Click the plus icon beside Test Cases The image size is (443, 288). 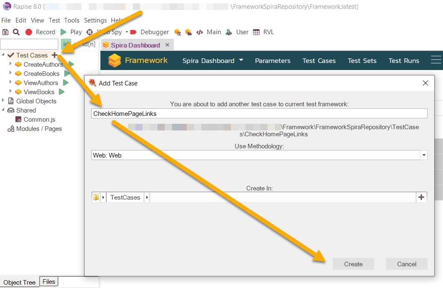55,55
